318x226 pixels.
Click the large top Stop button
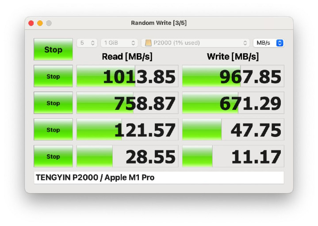pyautogui.click(x=53, y=49)
